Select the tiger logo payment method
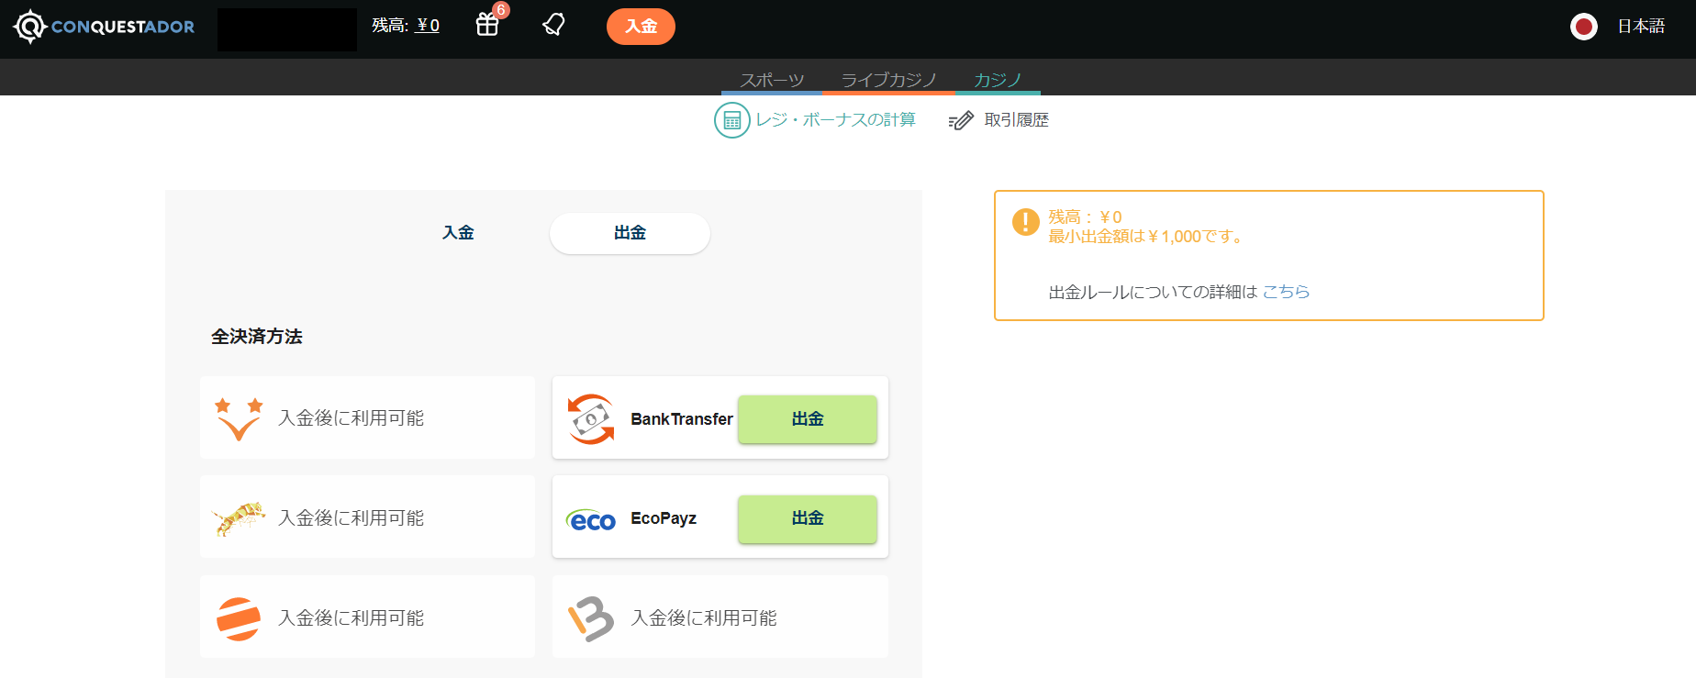1696x678 pixels. tap(239, 518)
